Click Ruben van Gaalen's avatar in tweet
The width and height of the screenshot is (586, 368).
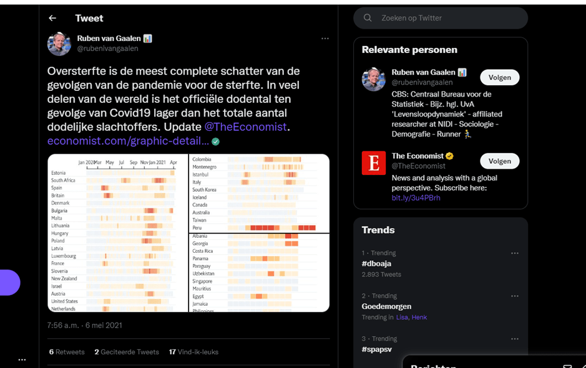tap(59, 44)
